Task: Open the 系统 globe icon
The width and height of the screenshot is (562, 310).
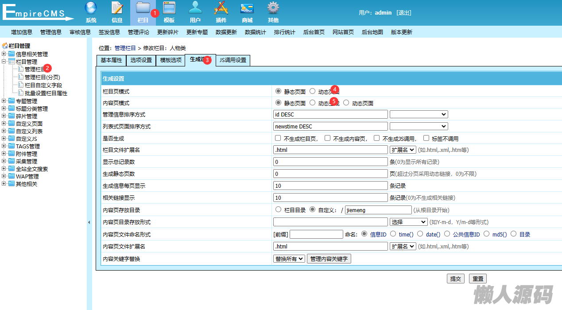Action: coord(91,8)
